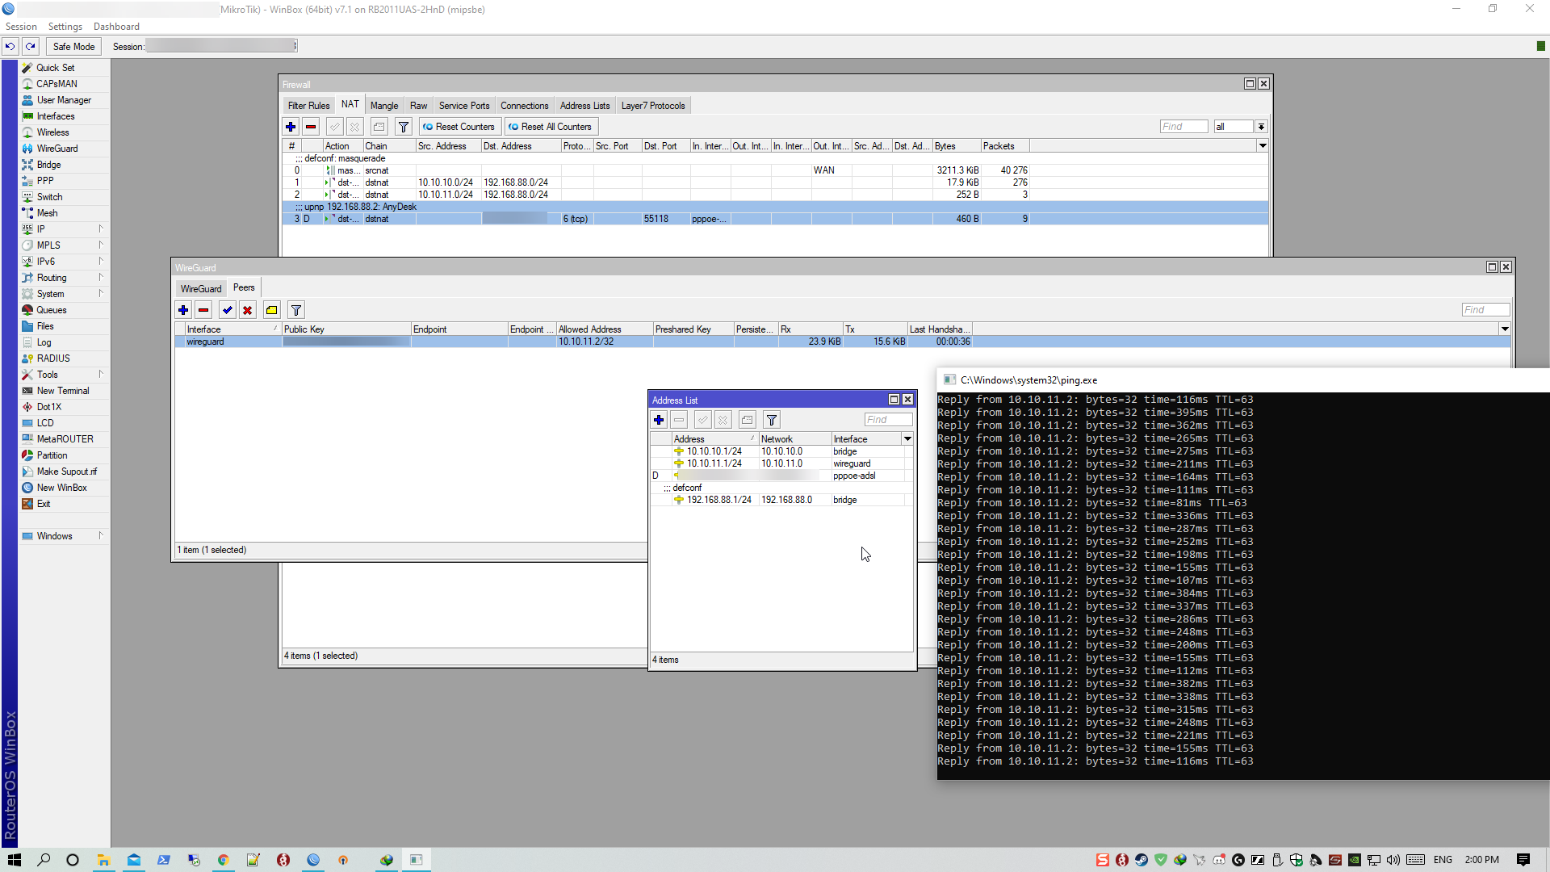Open the WireGuard peers filter icon
The width and height of the screenshot is (1550, 872).
[x=296, y=310]
